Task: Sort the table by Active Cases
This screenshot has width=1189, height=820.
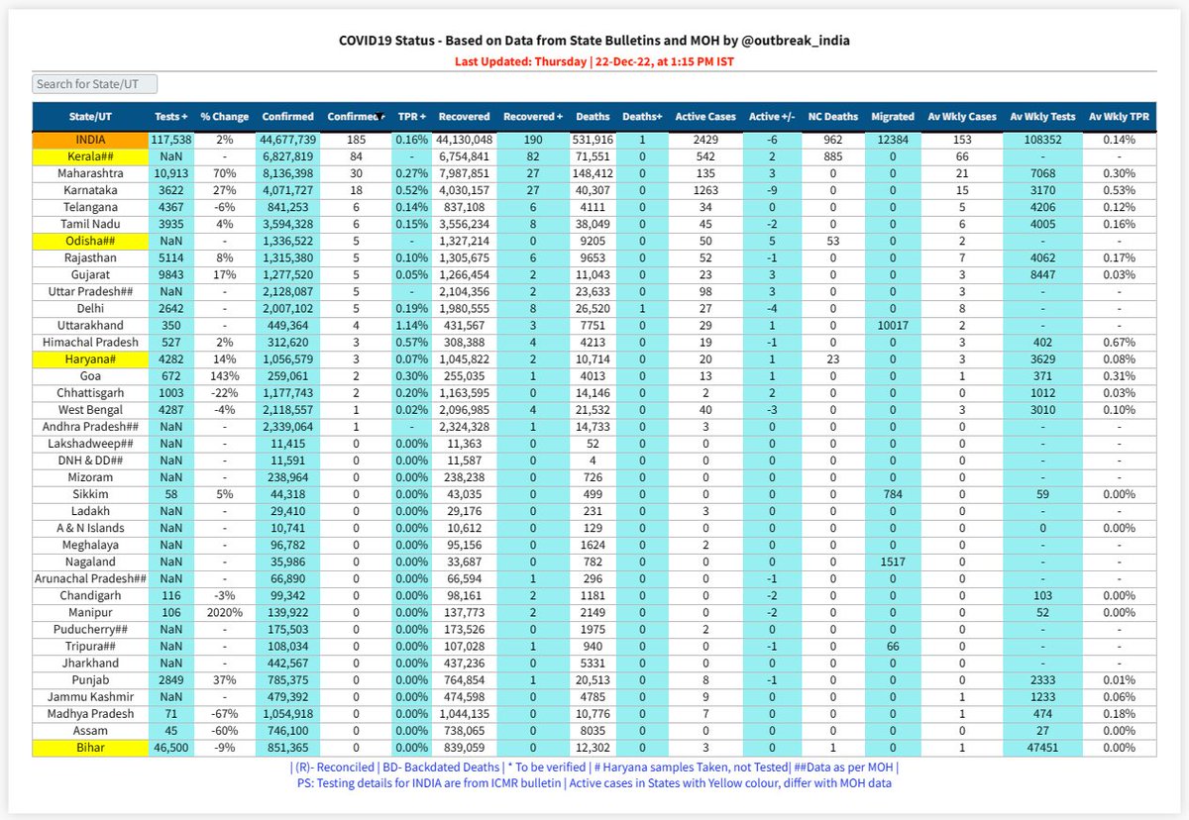Action: [x=705, y=117]
